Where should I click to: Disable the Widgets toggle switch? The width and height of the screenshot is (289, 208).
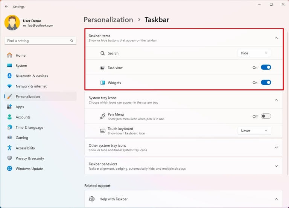(x=266, y=83)
